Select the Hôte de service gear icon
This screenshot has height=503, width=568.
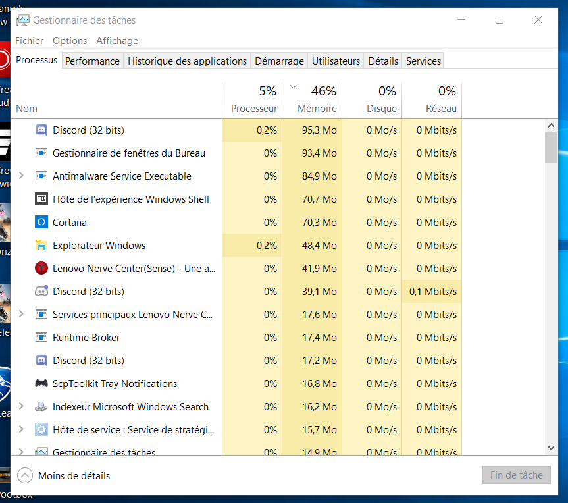pos(41,429)
